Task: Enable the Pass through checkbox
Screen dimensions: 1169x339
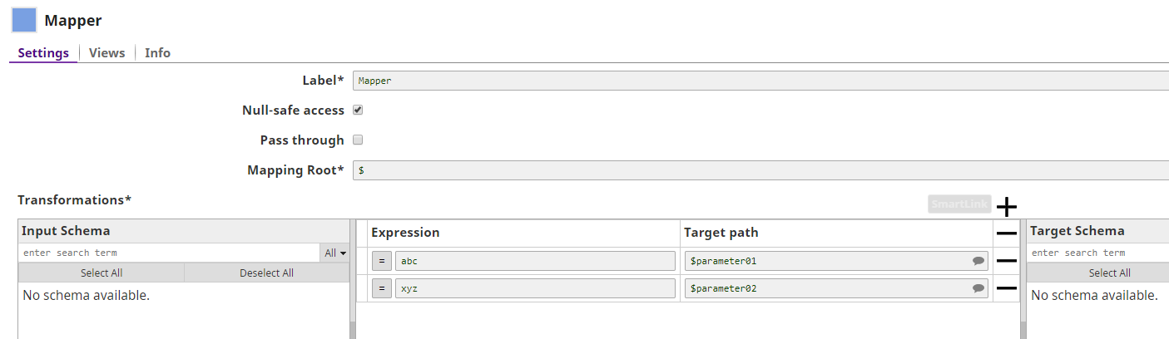Action: click(358, 140)
